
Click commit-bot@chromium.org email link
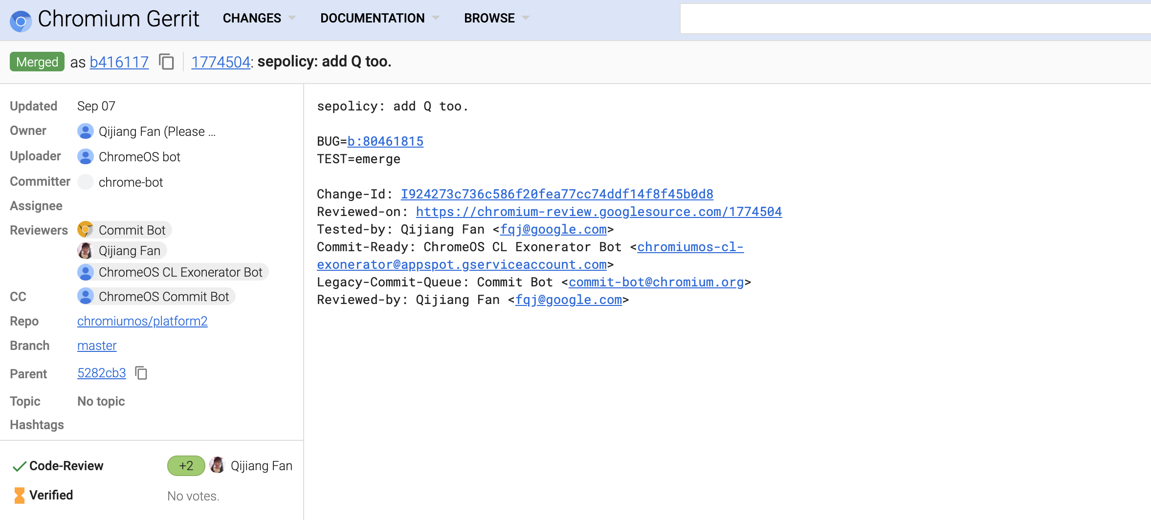point(656,282)
